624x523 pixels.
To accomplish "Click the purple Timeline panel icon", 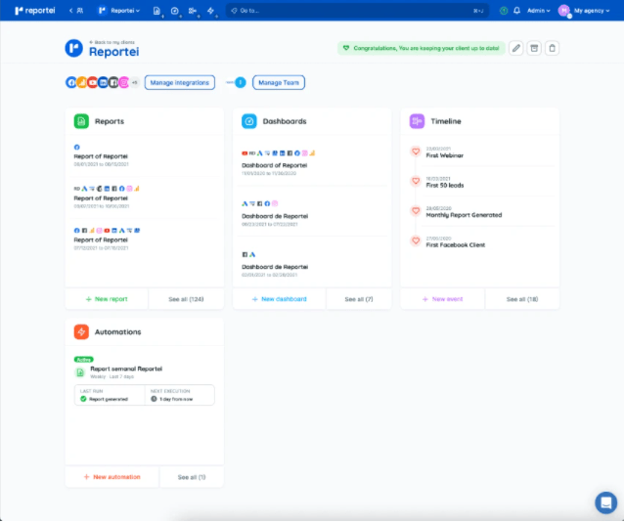I will 417,121.
